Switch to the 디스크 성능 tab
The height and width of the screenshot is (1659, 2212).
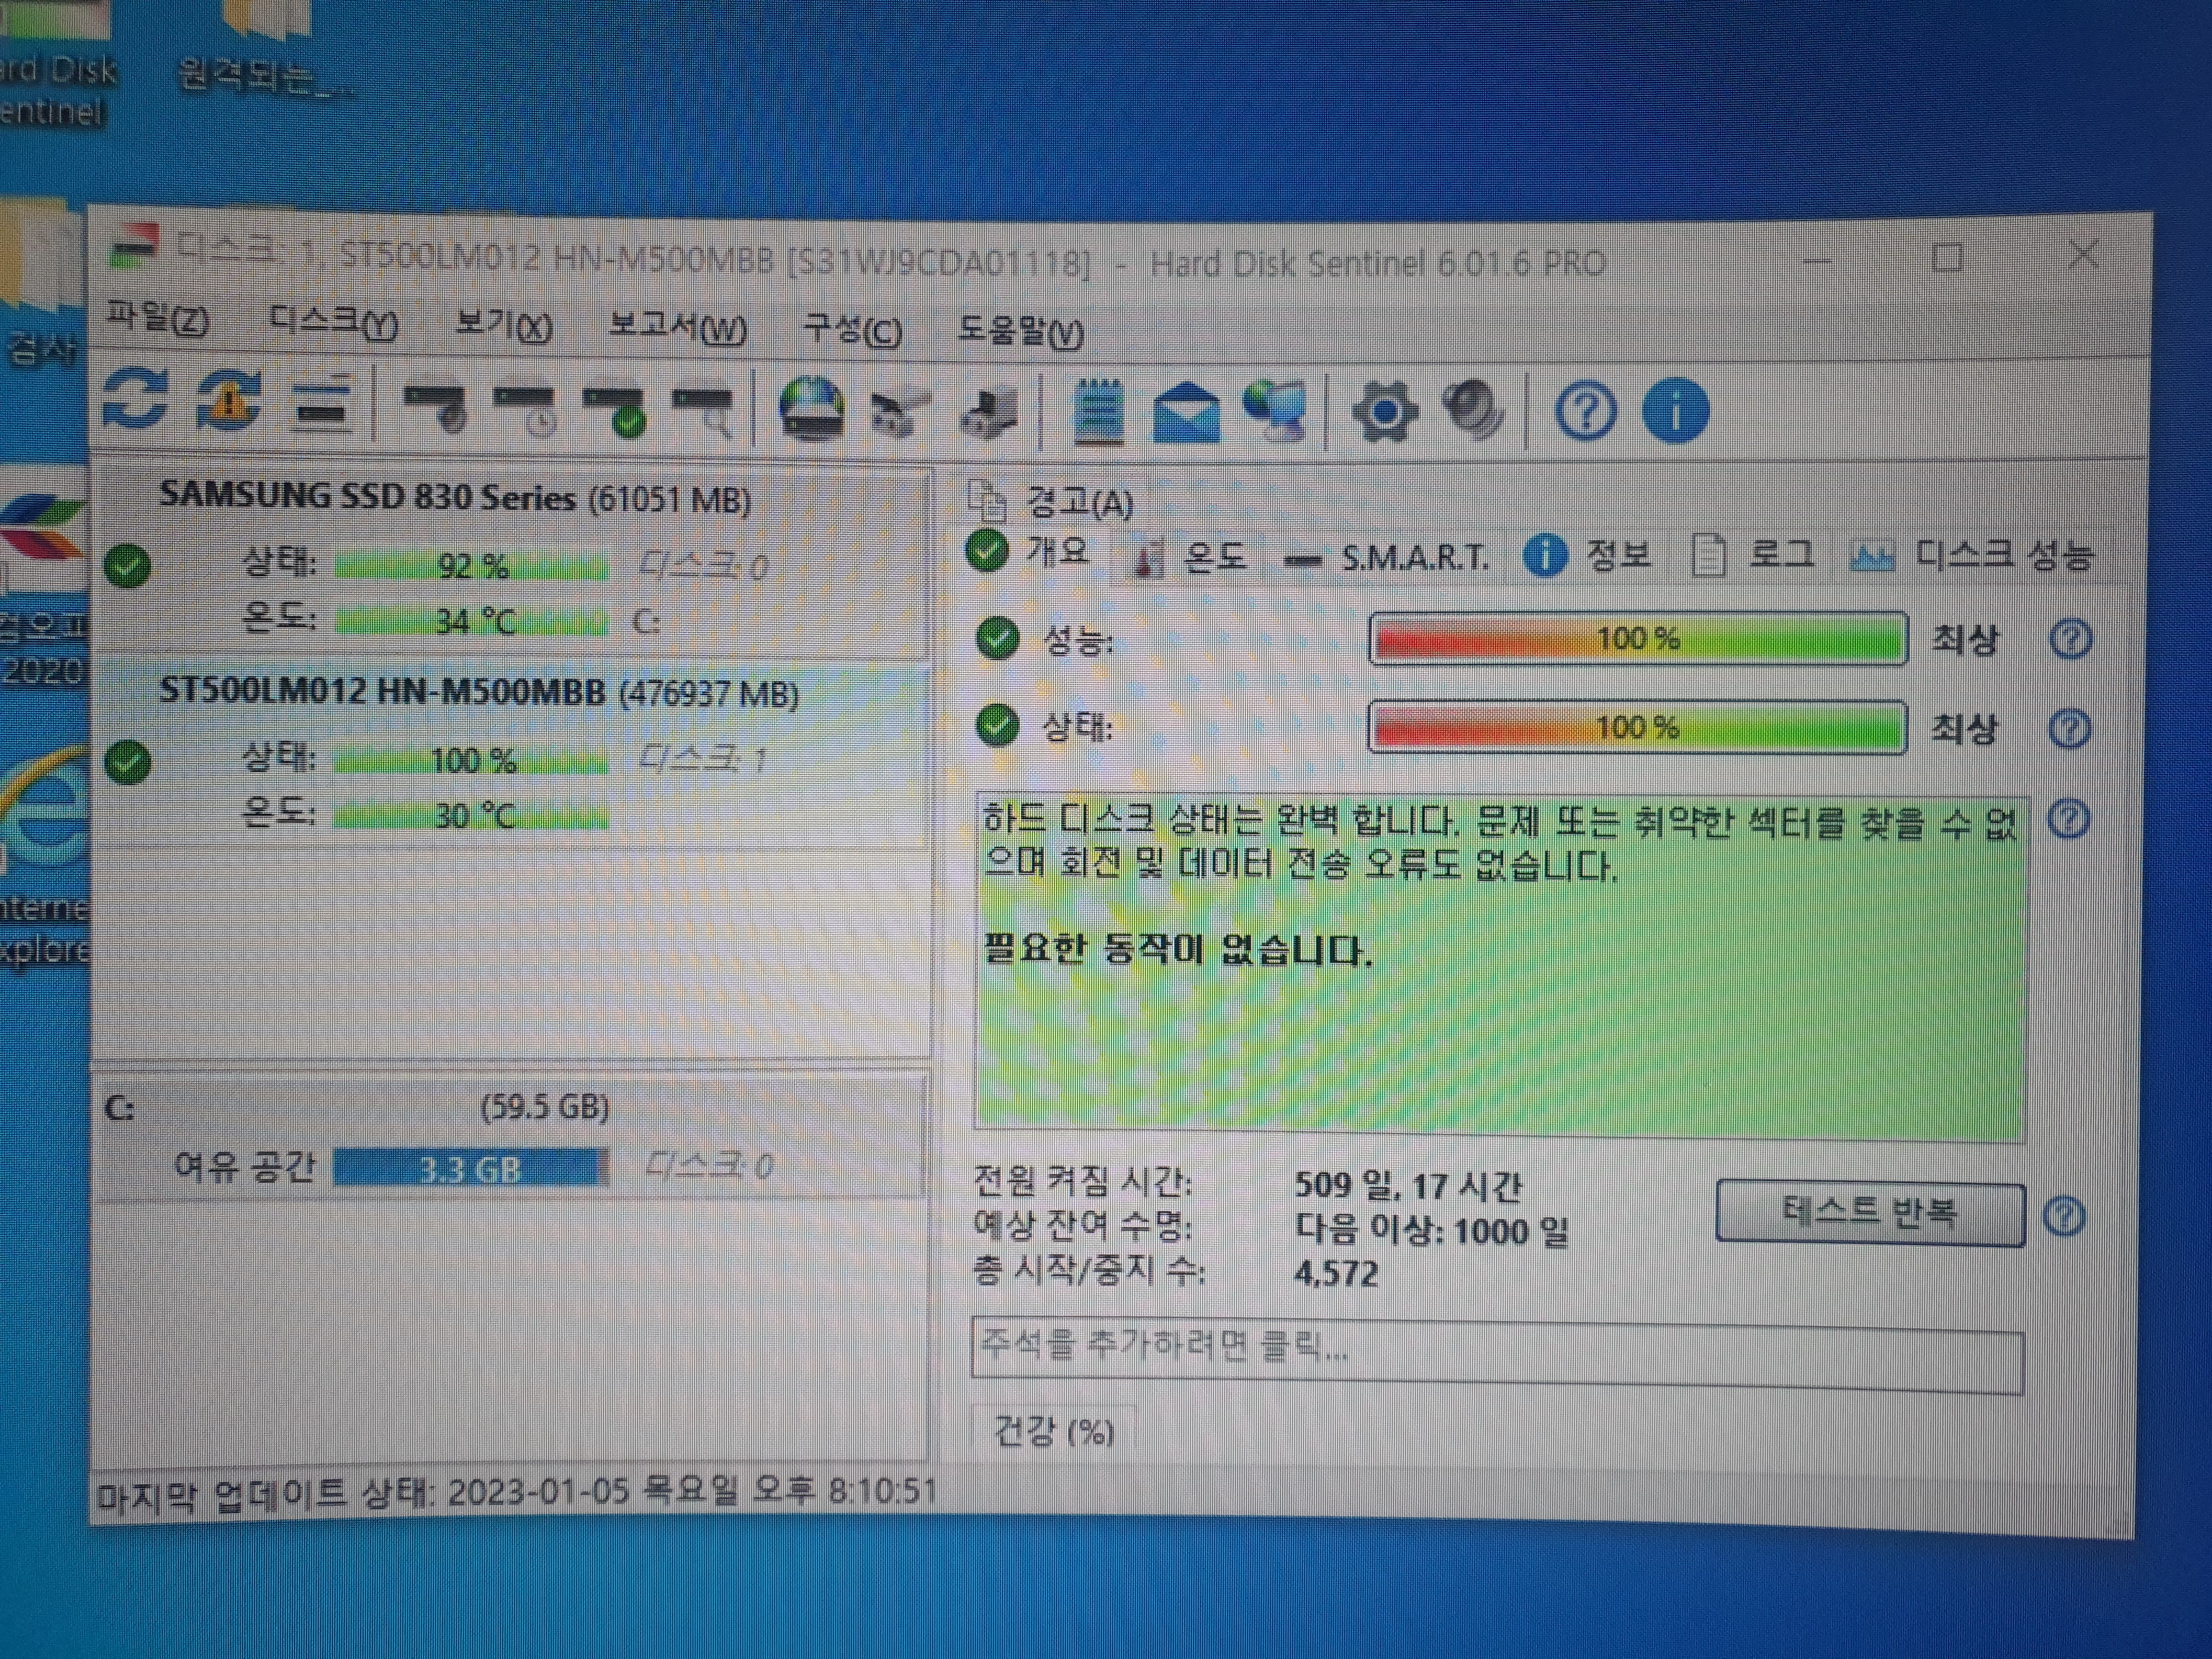(1971, 555)
